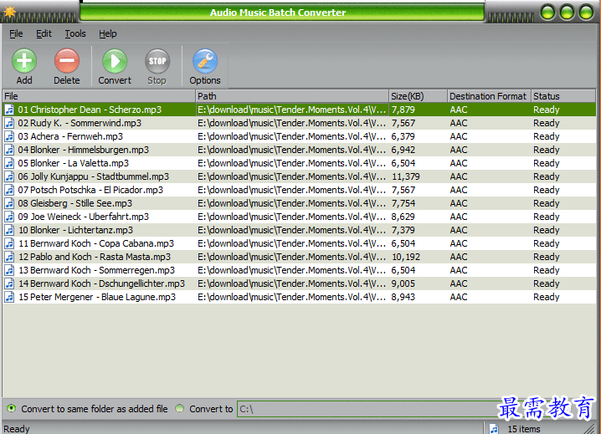Viewport: 601px width, 434px height.
Task: Click the music note icon in status bar
Action: (495, 429)
